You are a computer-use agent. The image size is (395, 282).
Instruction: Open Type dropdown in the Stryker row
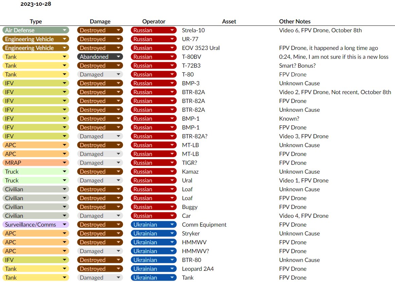[x=36, y=233]
